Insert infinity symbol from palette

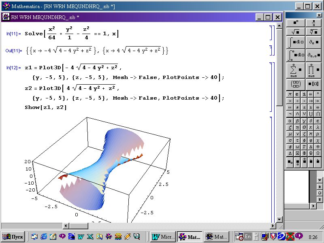point(311,94)
